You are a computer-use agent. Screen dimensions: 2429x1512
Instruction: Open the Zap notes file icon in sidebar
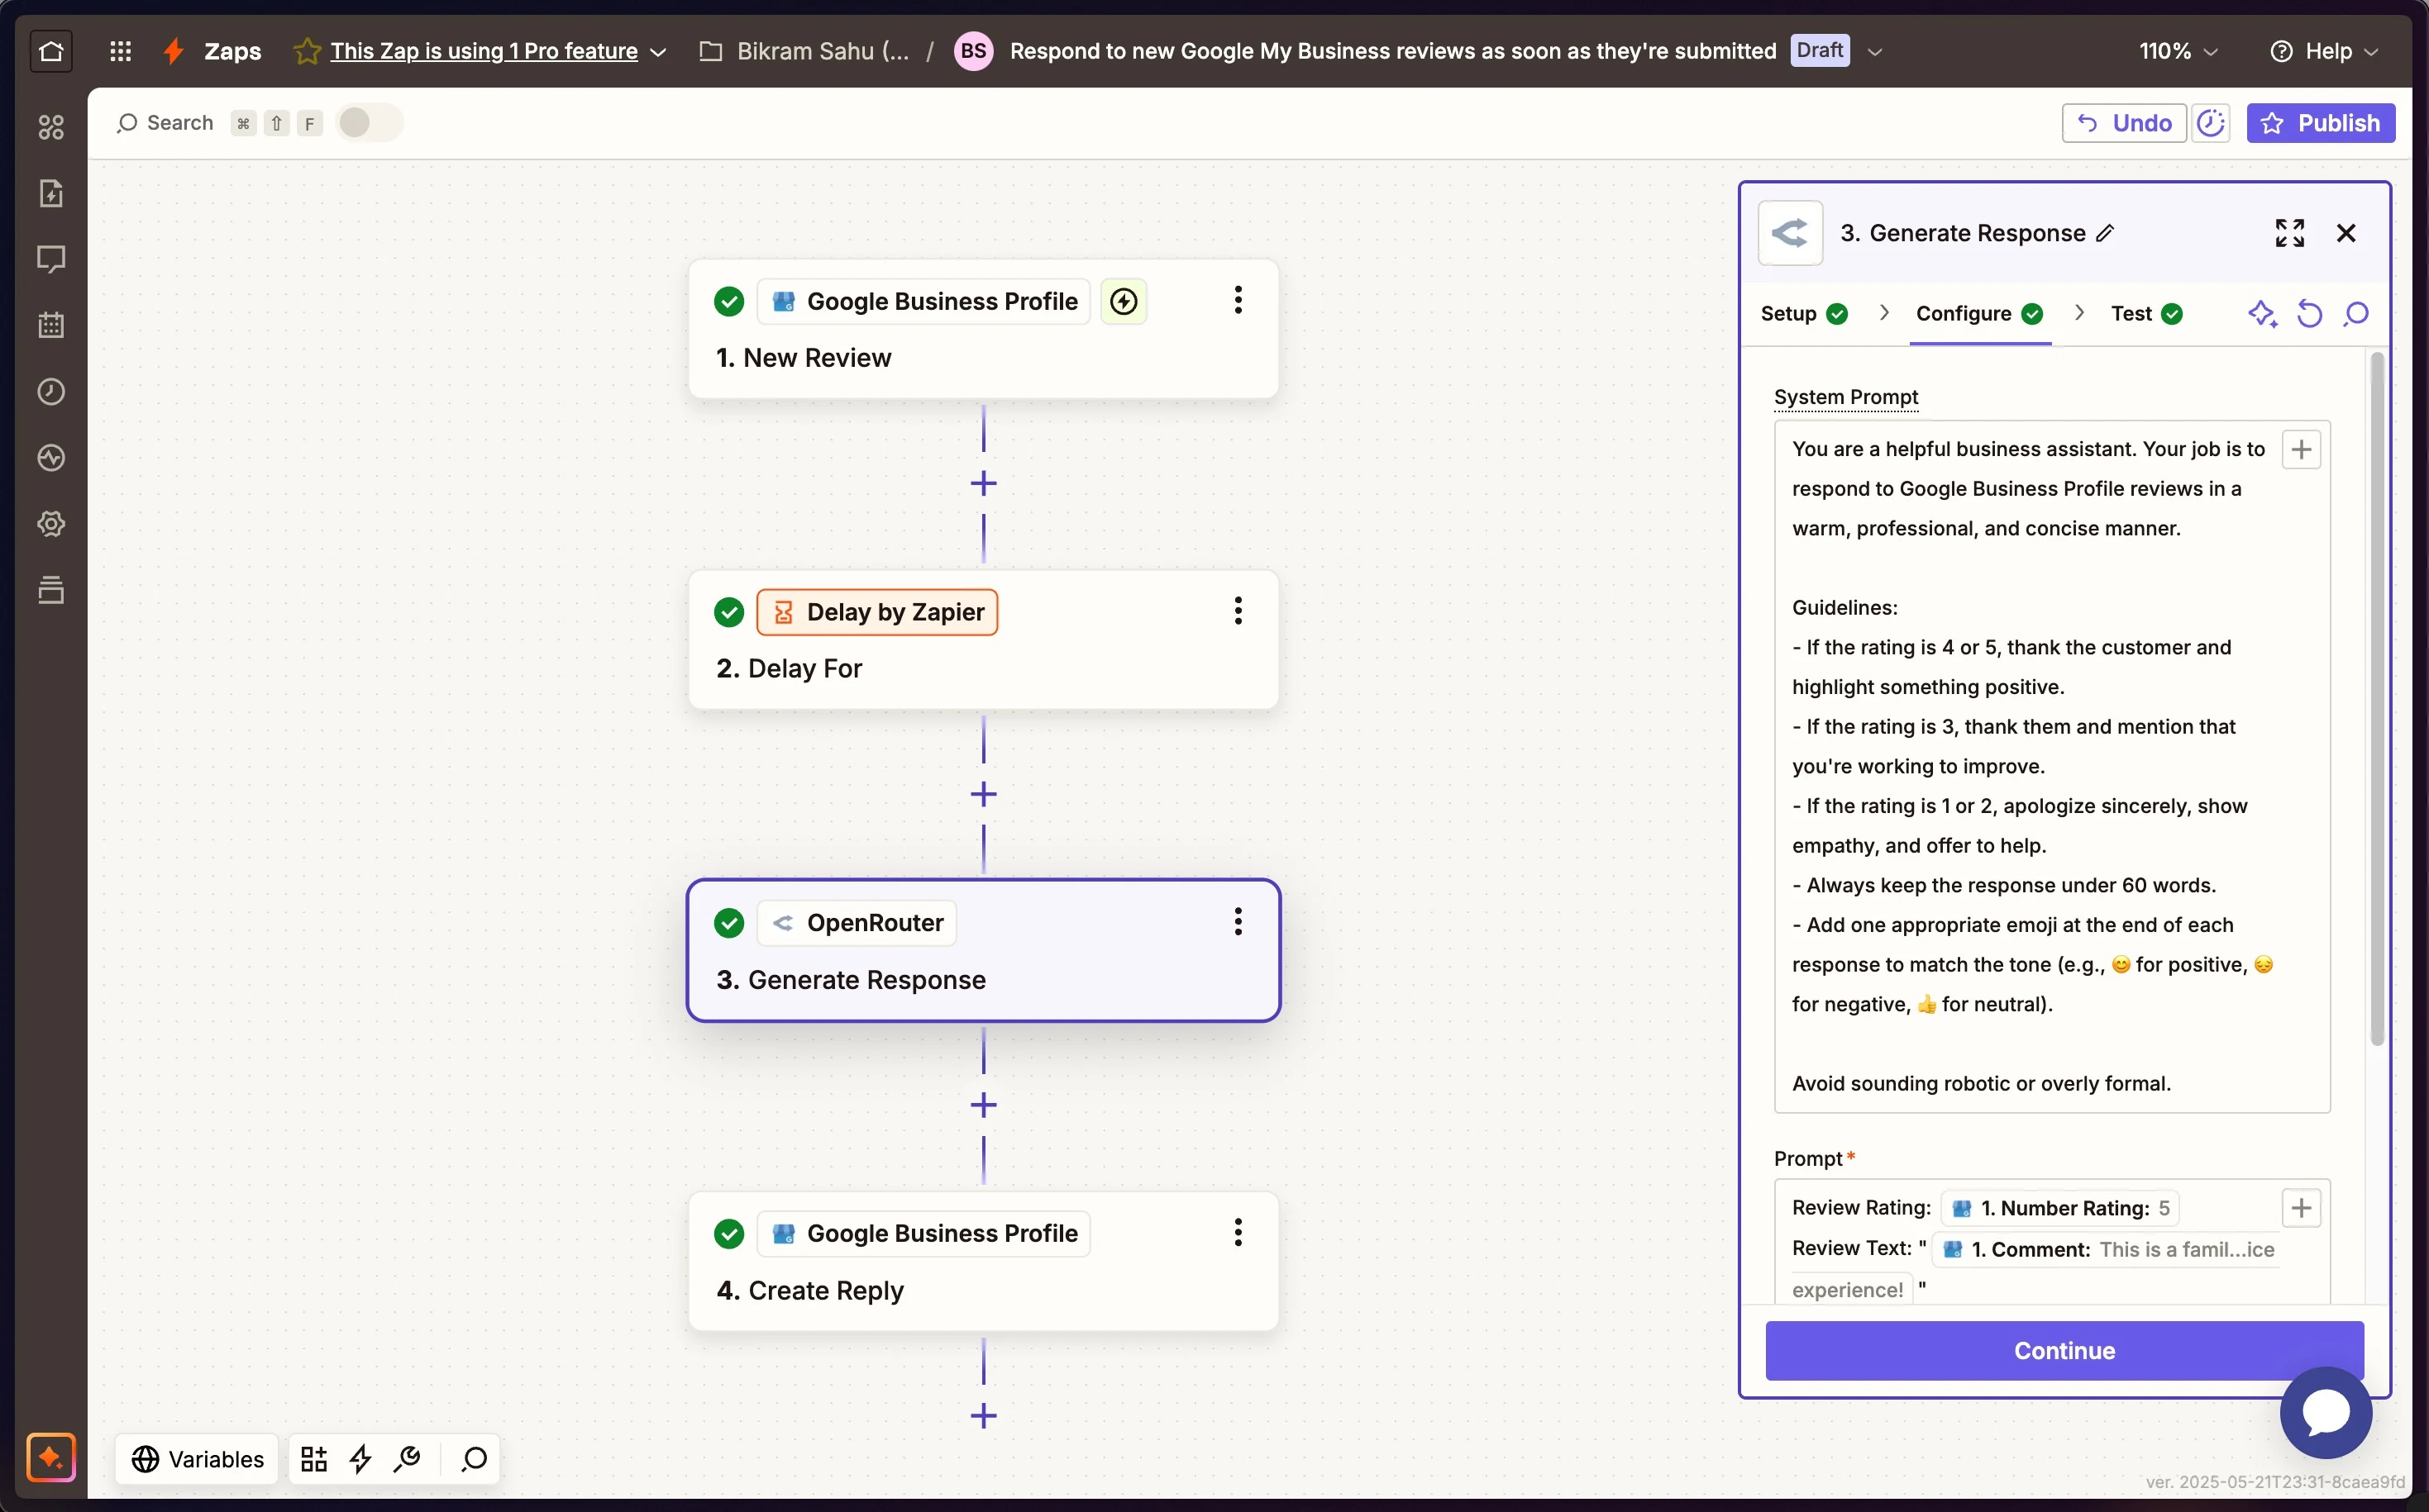pyautogui.click(x=51, y=193)
